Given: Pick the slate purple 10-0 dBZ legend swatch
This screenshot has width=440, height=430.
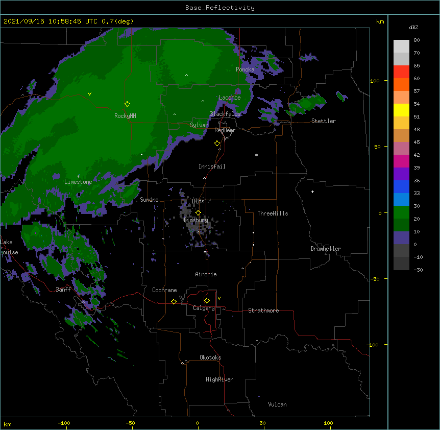Looking at the screenshot, I should 401,238.
